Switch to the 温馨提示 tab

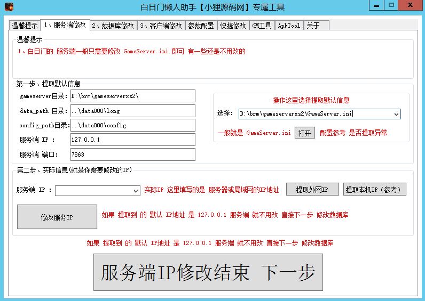coord(25,26)
